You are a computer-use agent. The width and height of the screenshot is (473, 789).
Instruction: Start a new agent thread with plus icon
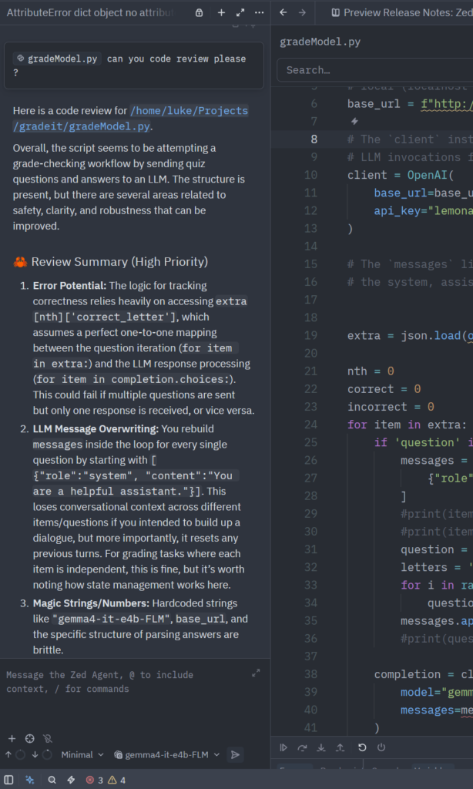pos(221,12)
